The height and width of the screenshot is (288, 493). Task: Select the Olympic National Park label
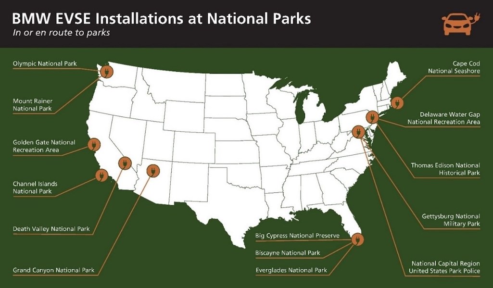[45, 64]
